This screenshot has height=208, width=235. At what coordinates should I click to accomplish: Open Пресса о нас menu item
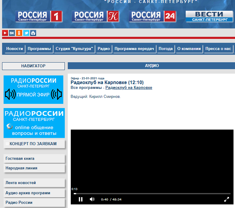coord(218,49)
